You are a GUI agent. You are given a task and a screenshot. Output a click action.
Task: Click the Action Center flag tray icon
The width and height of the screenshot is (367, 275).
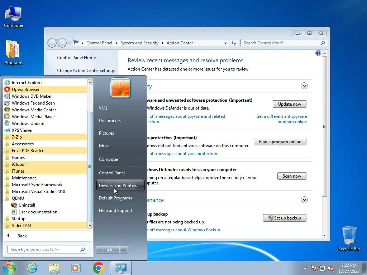(313, 269)
